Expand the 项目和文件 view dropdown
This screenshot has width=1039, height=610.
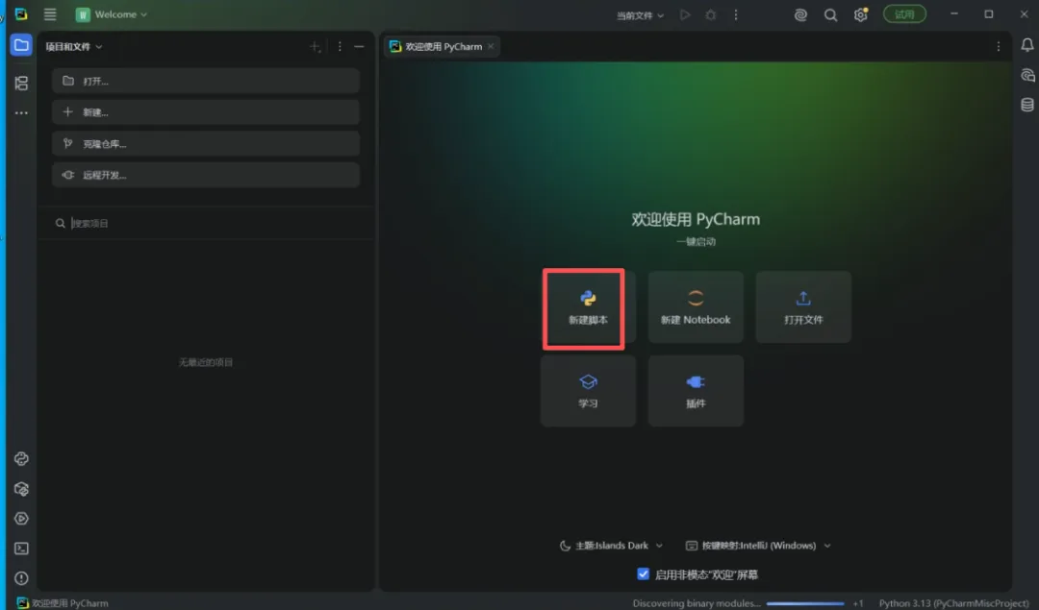click(73, 46)
